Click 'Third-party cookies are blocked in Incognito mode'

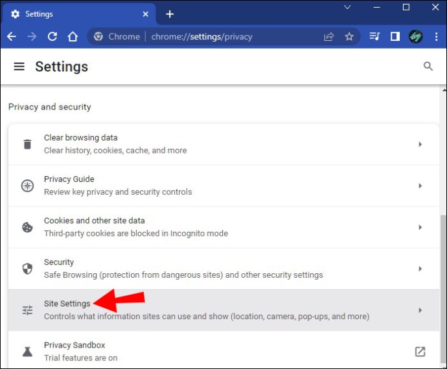point(135,234)
